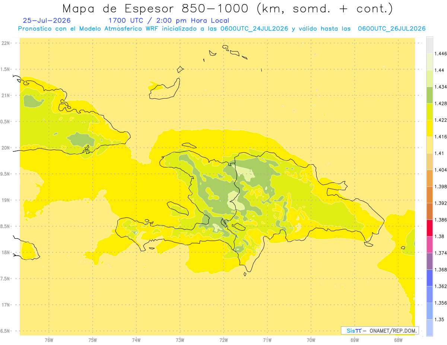Click the 17N latitude label
Image resolution: width=447 pixels, height=345 pixels.
point(6,305)
